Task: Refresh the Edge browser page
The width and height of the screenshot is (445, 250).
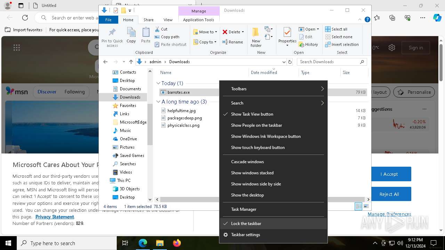Action: tap(25, 17)
